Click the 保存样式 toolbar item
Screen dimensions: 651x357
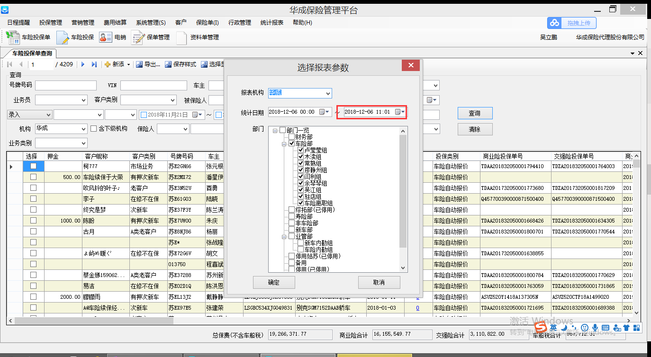click(x=180, y=64)
